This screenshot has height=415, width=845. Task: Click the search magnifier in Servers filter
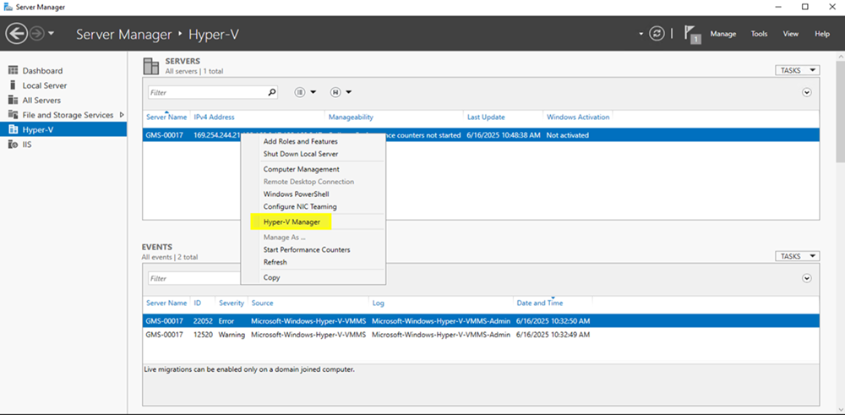coord(272,92)
